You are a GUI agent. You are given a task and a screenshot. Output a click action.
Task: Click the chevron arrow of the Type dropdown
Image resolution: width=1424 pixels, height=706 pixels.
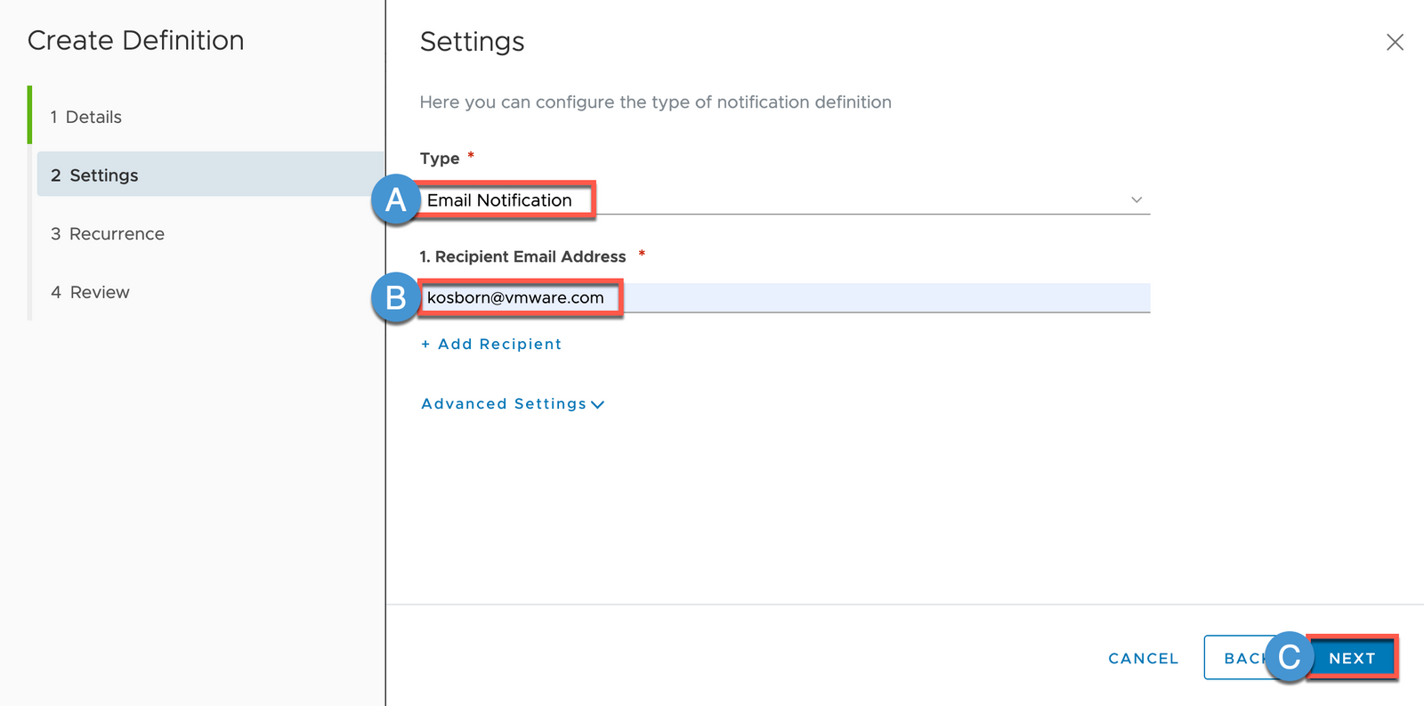point(1137,199)
